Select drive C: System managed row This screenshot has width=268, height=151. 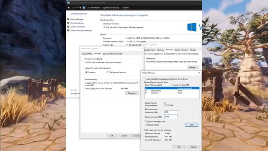(172, 88)
